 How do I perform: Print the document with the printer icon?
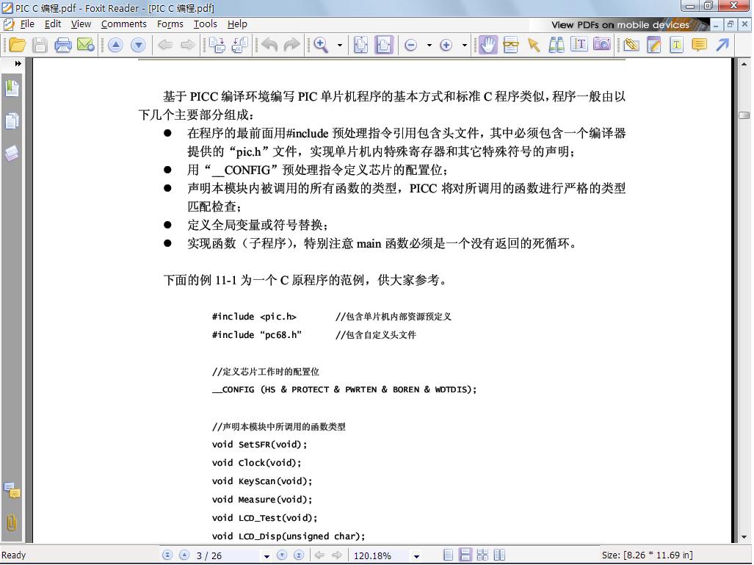(63, 45)
